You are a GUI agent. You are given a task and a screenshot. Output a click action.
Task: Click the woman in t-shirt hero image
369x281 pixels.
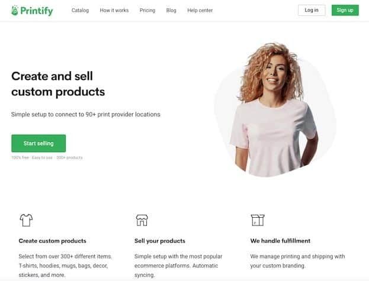[275, 109]
